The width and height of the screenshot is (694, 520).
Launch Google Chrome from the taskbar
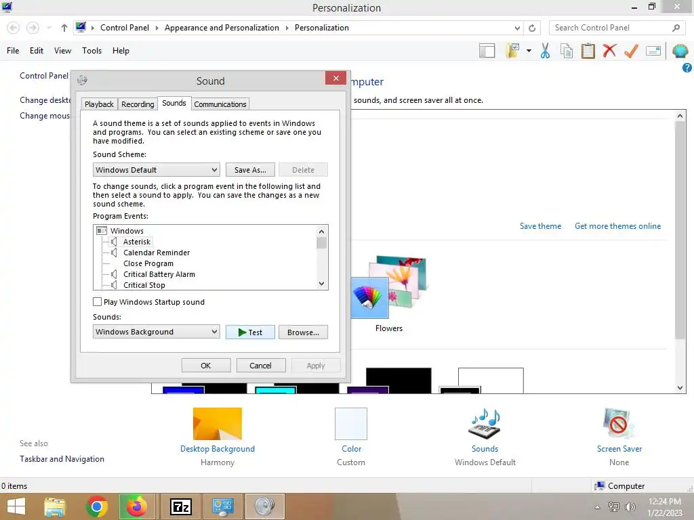[x=97, y=506]
